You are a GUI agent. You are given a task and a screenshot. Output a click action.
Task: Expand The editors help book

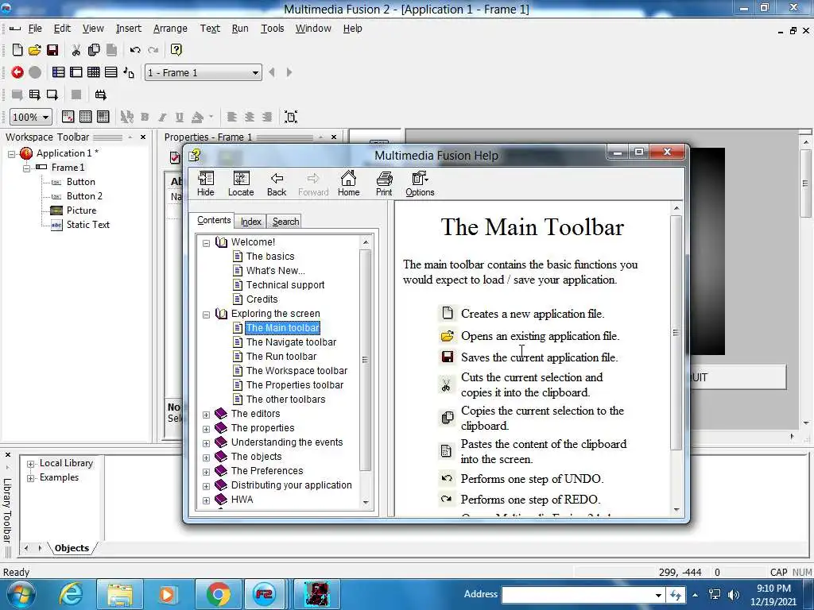pos(206,415)
